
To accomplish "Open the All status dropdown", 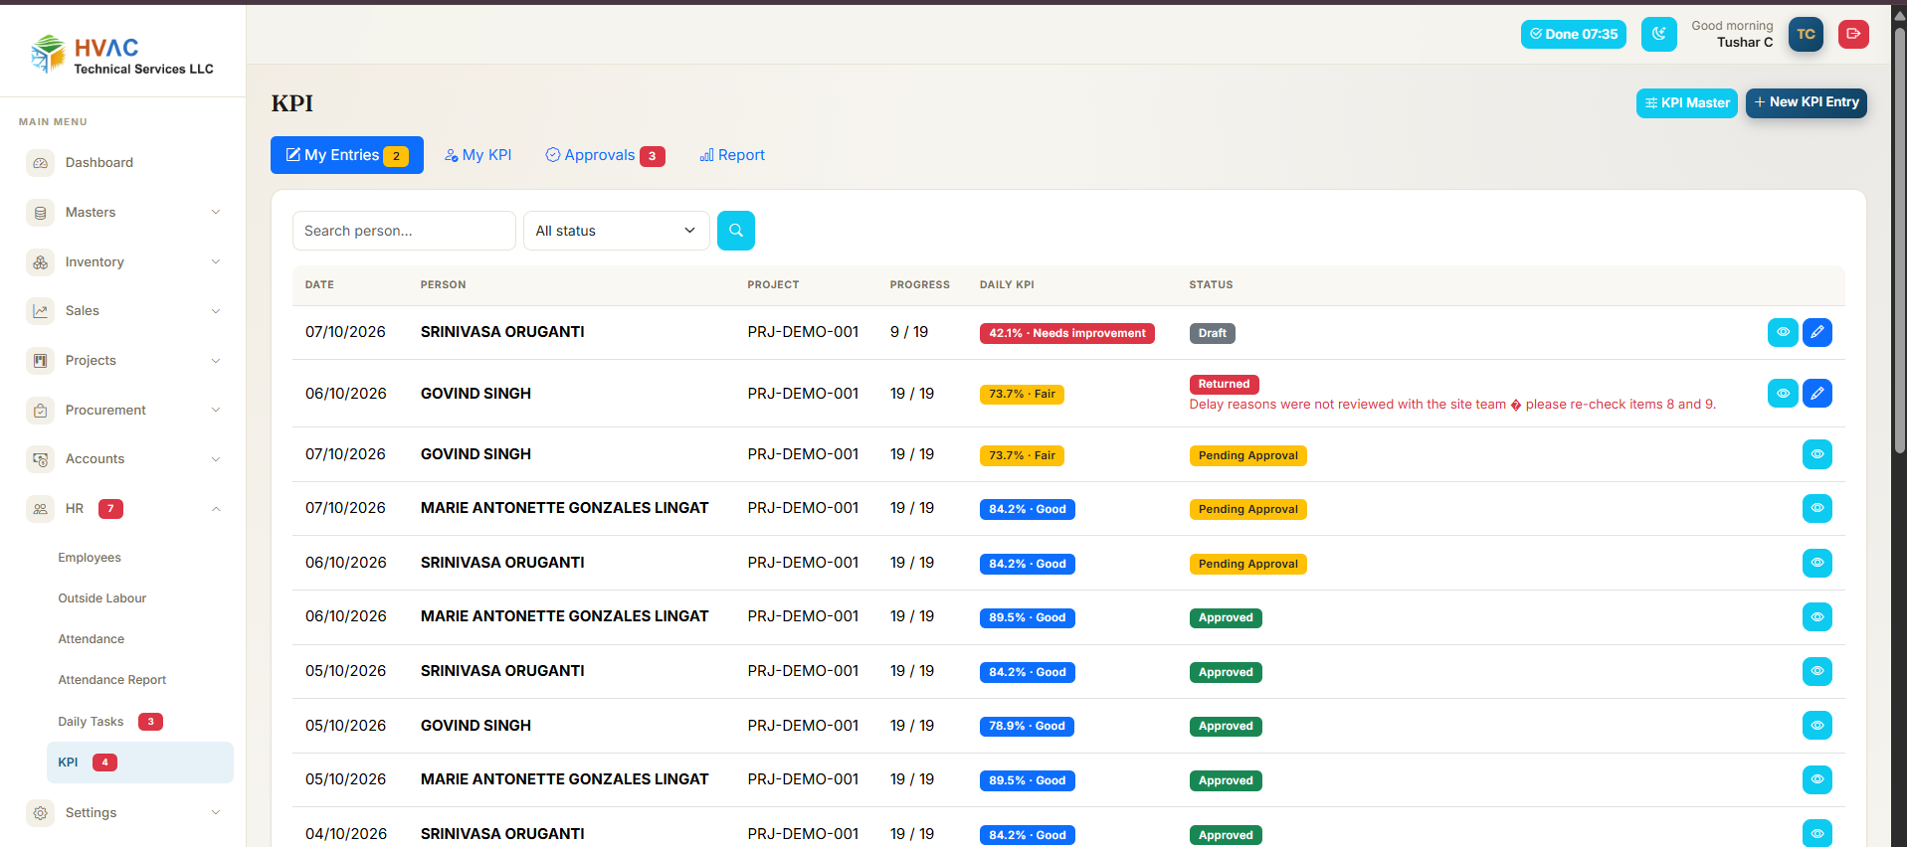I will [617, 231].
